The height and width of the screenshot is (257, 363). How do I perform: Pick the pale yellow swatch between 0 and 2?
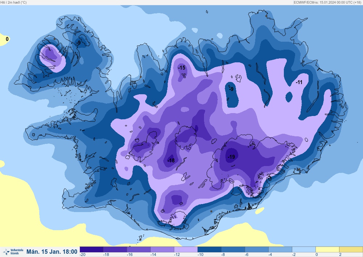tap(327, 249)
